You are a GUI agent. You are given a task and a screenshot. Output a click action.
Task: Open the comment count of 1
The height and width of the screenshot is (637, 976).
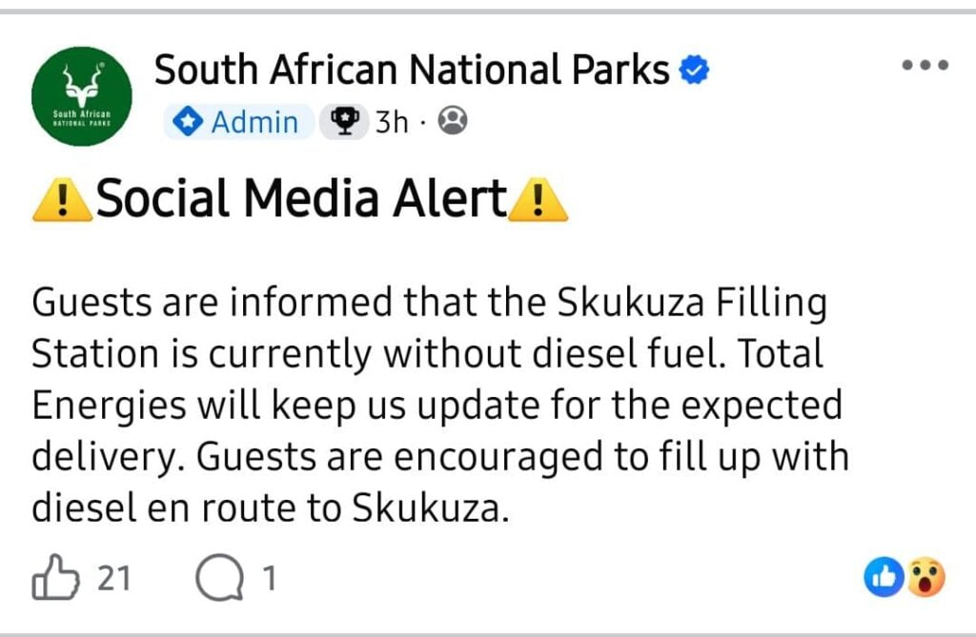269,579
